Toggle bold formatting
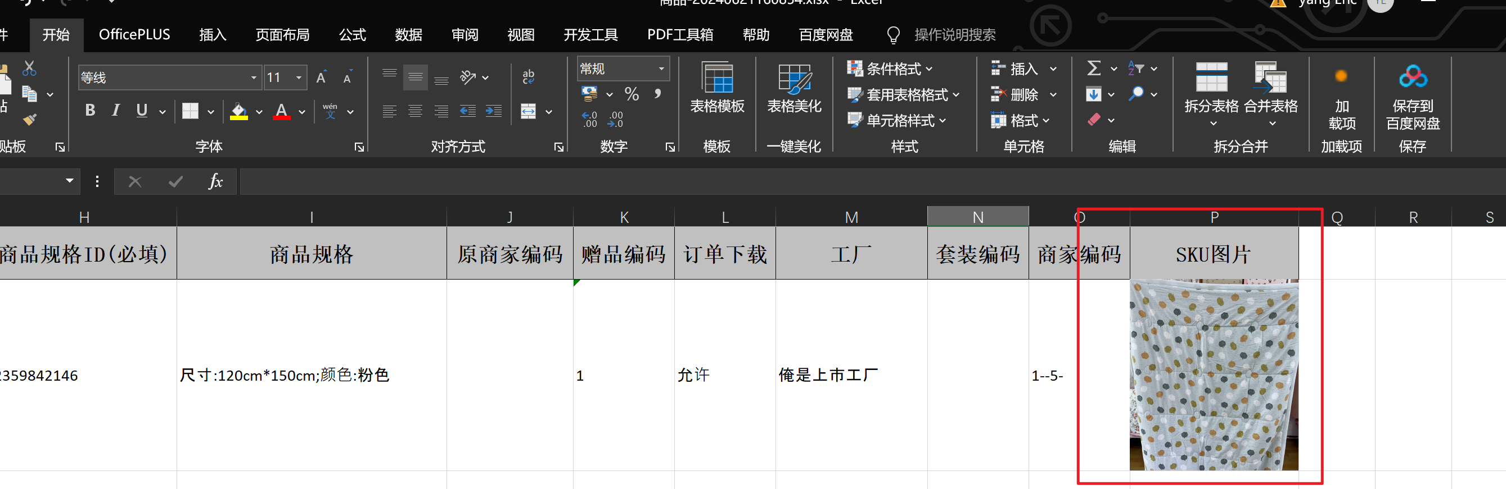Viewport: 1506px width, 489px height. click(x=90, y=110)
